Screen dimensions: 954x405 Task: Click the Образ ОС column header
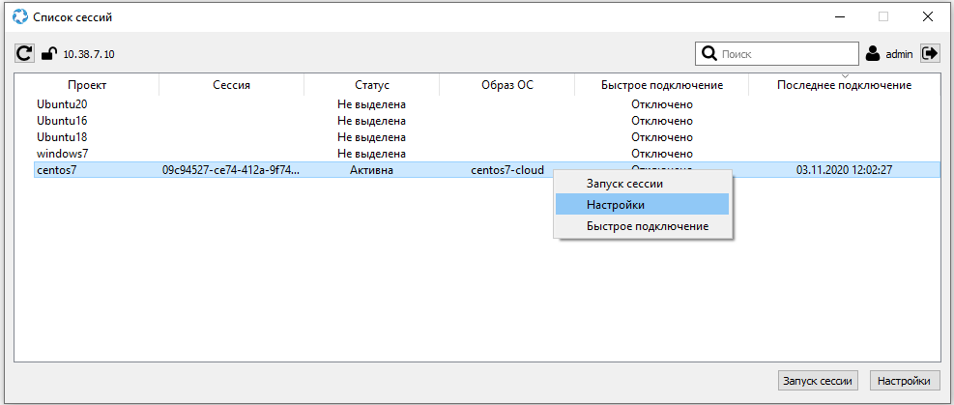pos(506,85)
